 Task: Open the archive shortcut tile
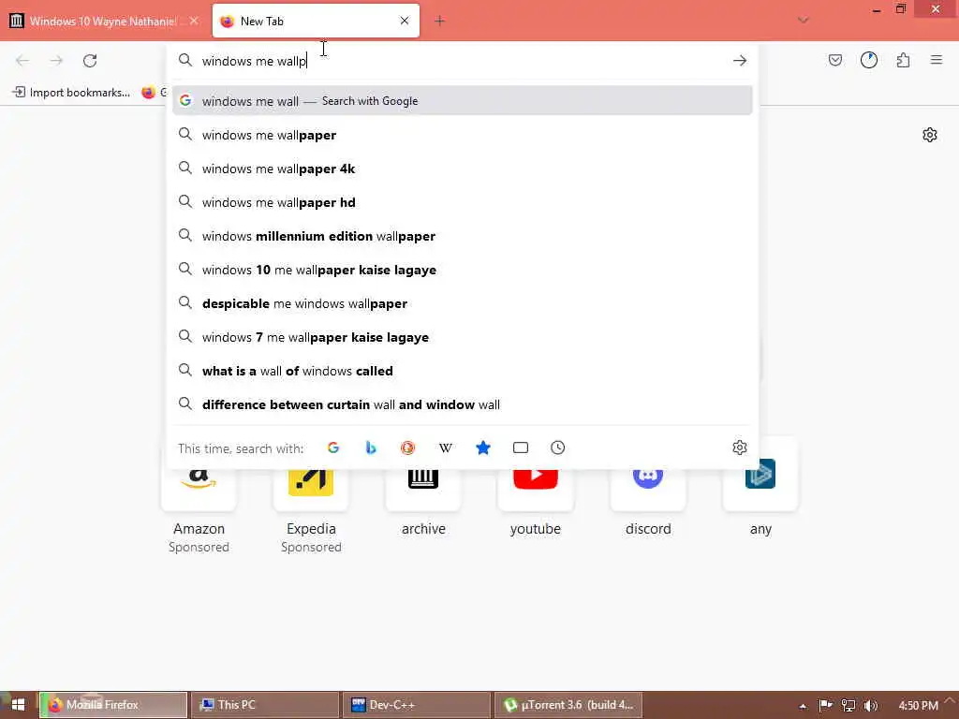[423, 489]
